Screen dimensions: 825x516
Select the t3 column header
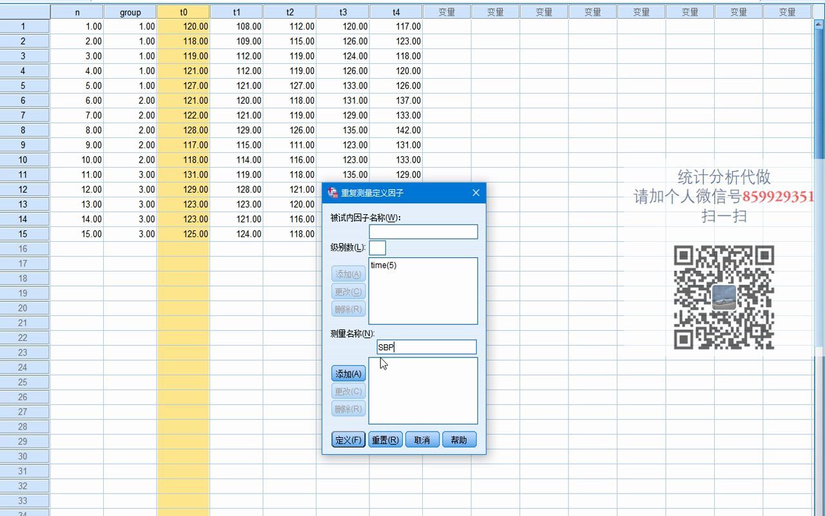click(343, 12)
